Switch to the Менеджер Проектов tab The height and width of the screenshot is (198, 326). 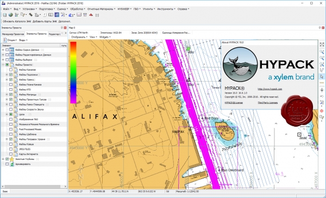[13, 34]
